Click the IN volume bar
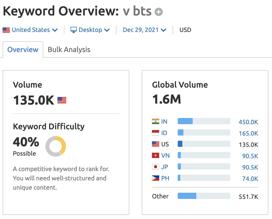Screen dimensions: 272x219 (204, 121)
